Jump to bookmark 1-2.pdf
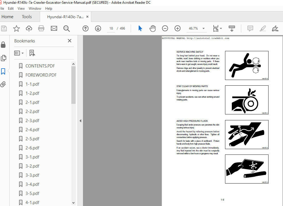Viewport: 283px width, 206px height. tap(32, 93)
